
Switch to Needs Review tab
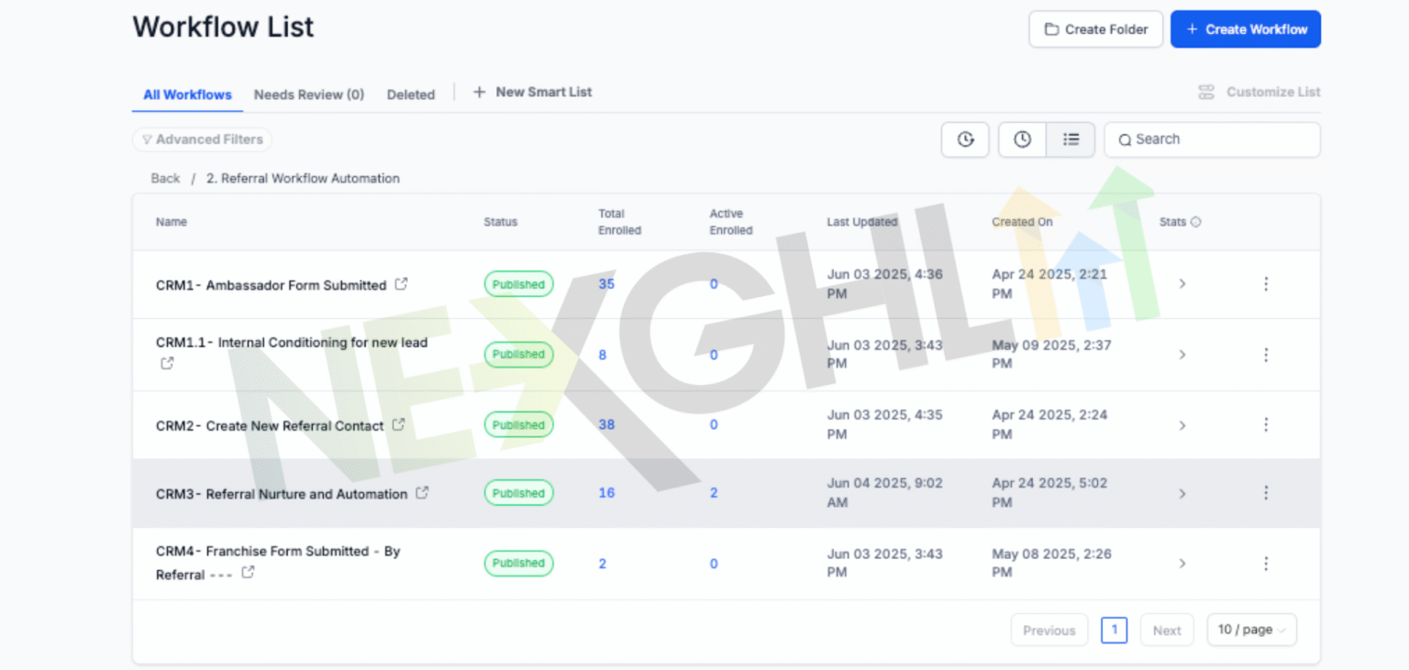pyautogui.click(x=308, y=94)
